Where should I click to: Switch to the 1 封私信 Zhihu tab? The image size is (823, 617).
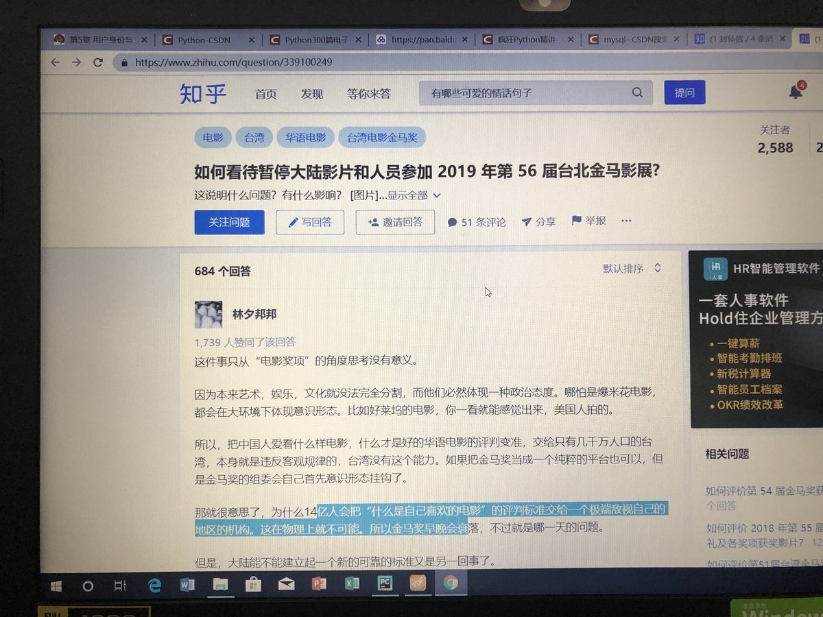click(741, 38)
